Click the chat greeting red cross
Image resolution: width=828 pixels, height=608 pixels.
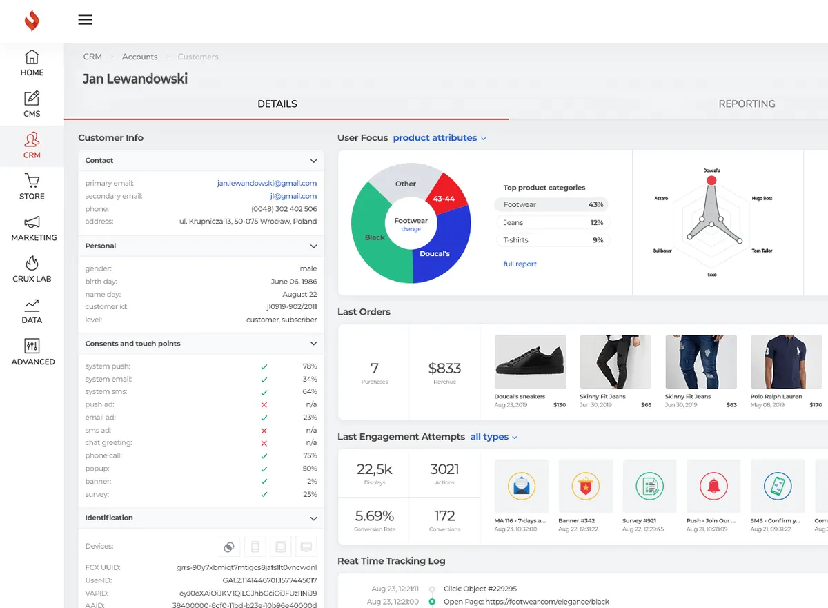coord(264,443)
